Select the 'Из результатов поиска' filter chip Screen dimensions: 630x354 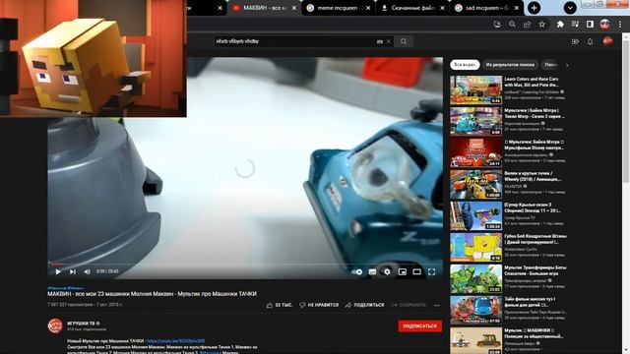510,65
